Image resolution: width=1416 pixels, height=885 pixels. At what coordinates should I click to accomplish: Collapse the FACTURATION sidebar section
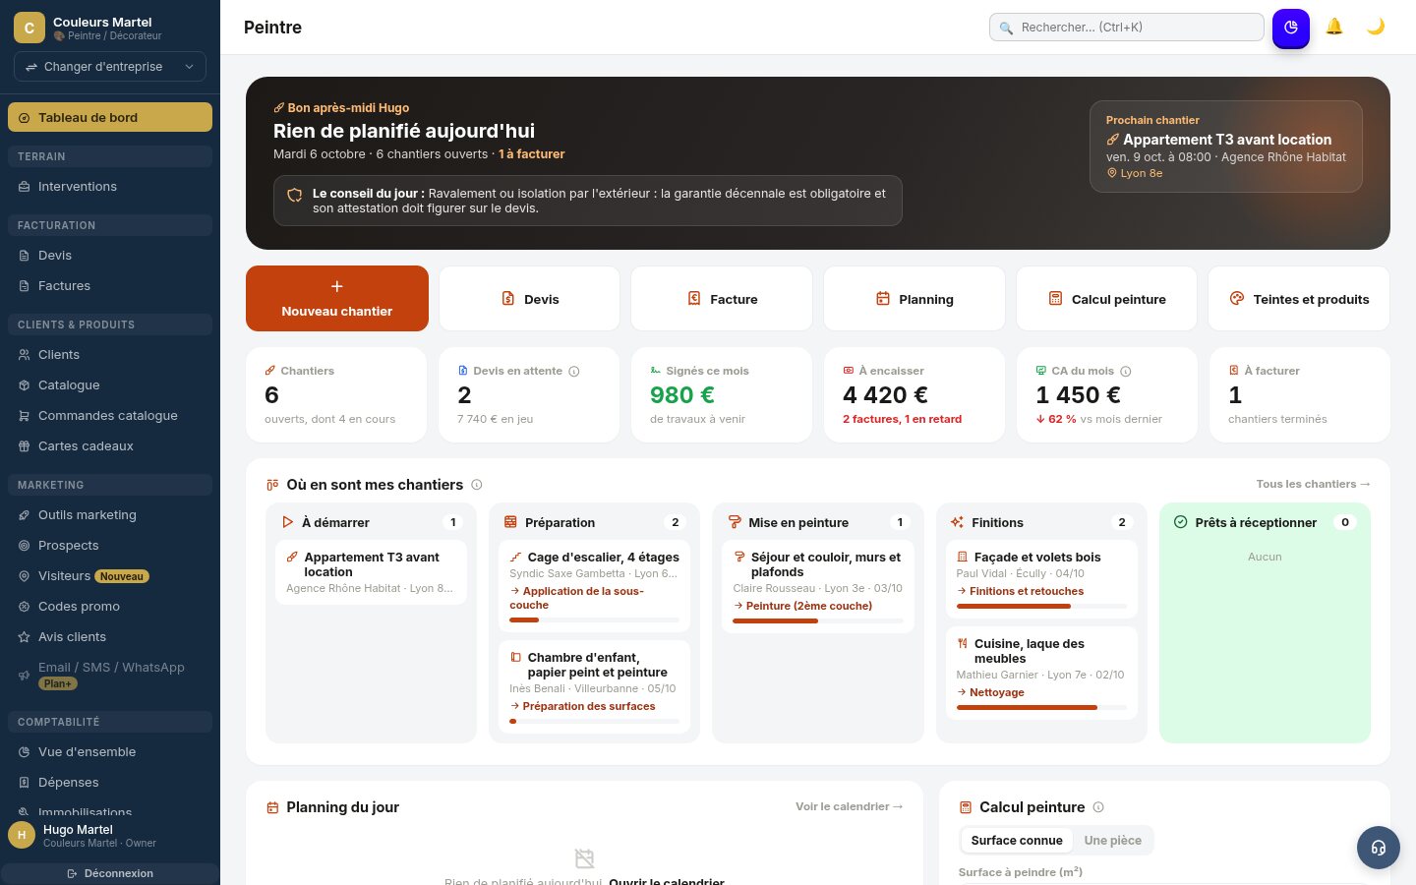coord(110,225)
